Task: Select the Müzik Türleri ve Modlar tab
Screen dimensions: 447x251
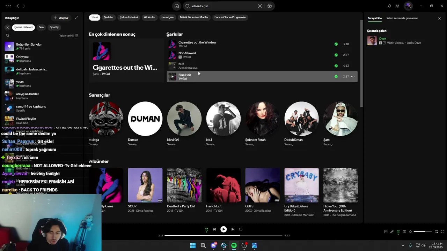Action: click(x=194, y=17)
